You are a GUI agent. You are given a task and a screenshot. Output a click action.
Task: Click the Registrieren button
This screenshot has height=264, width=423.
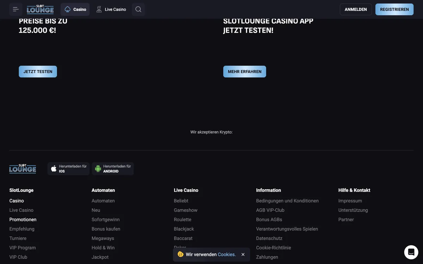pyautogui.click(x=394, y=9)
